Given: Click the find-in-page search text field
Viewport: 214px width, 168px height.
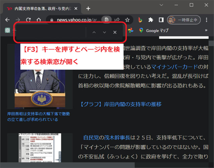Looking at the screenshot, I should pos(50,32).
